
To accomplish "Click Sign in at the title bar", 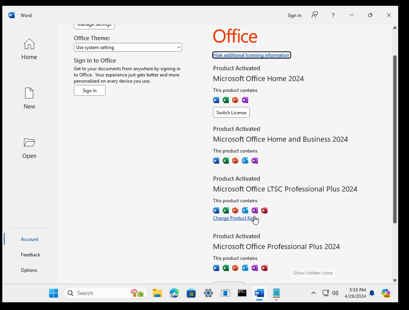I will tap(294, 15).
